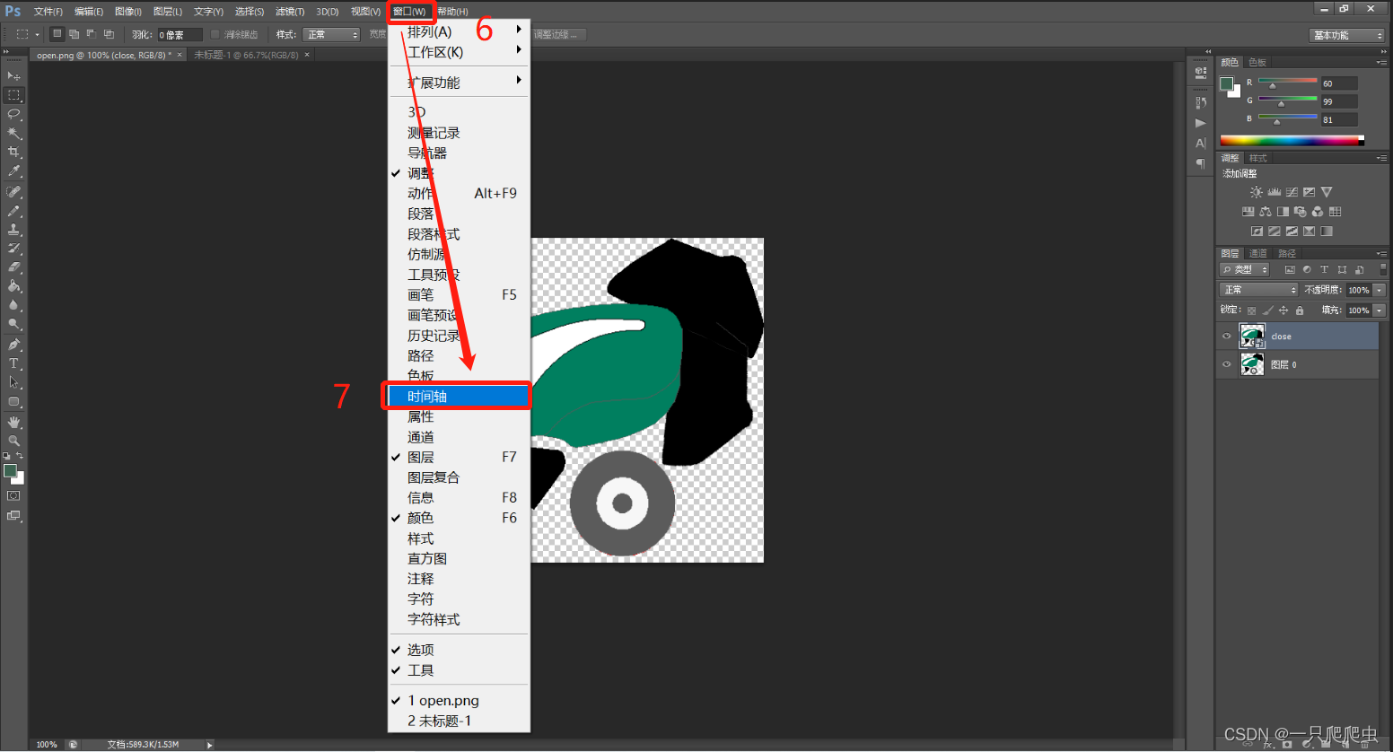Viewport: 1393px width, 752px height.
Task: Select the Lasso tool
Action: click(x=13, y=114)
